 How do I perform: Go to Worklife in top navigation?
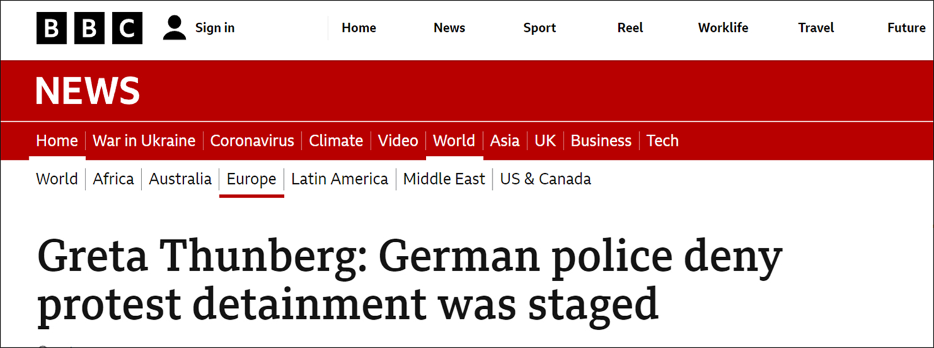pos(723,28)
